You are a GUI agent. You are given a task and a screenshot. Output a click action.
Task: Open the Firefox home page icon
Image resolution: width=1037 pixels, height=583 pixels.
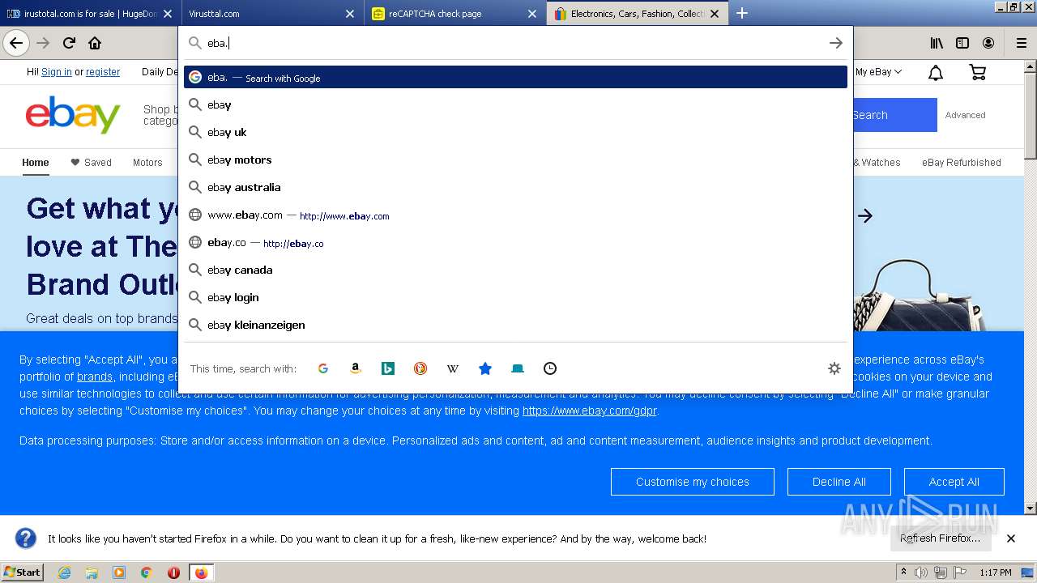(x=95, y=43)
